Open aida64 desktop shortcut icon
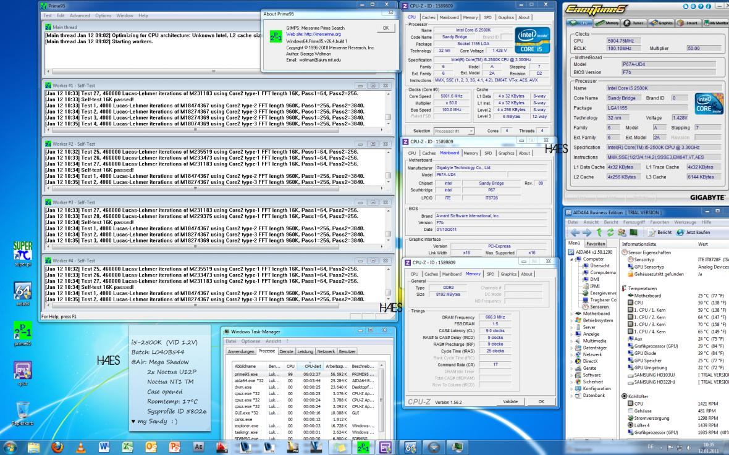This screenshot has width=729, height=455. [22, 294]
